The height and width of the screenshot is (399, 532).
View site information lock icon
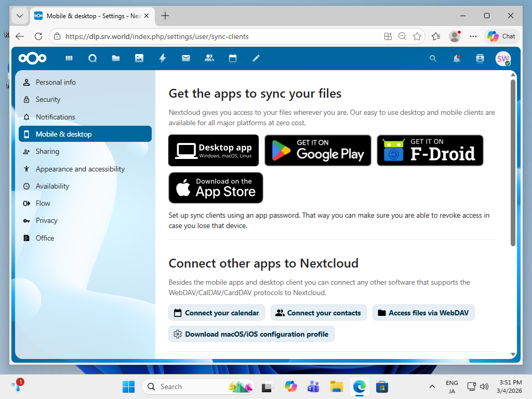(57, 36)
